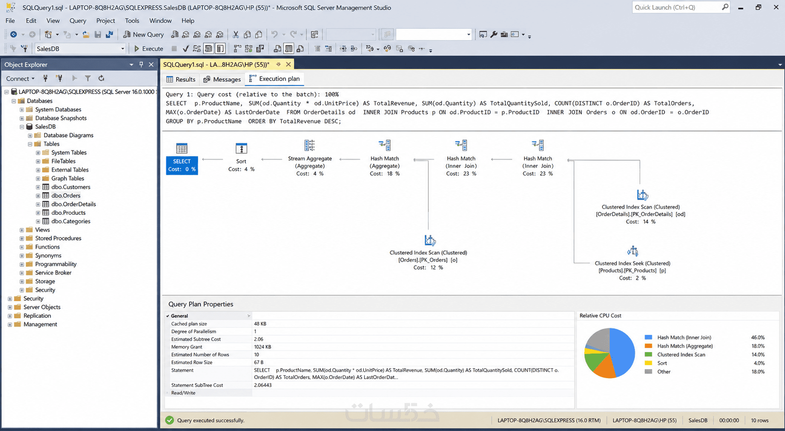
Task: Click the orange Hash Match (Aggregate) legend swatch
Action: [x=649, y=346]
